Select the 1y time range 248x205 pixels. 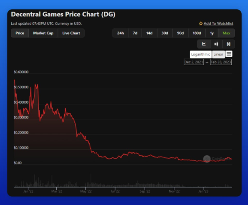tap(212, 33)
